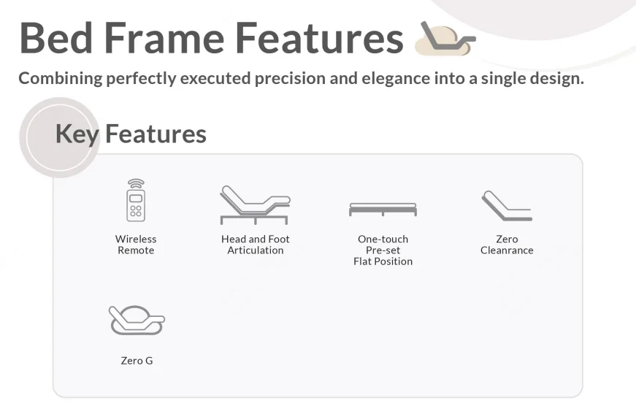
Task: Click the words 'single design' in the subtitle
Action: [x=532, y=78]
